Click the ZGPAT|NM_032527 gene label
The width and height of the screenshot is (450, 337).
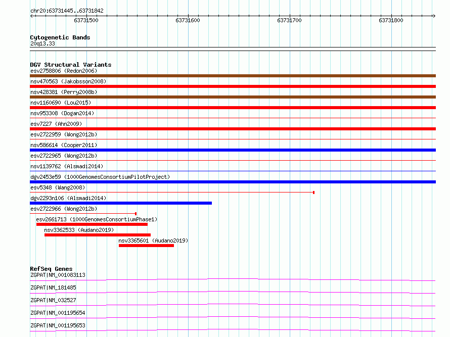tap(54, 300)
